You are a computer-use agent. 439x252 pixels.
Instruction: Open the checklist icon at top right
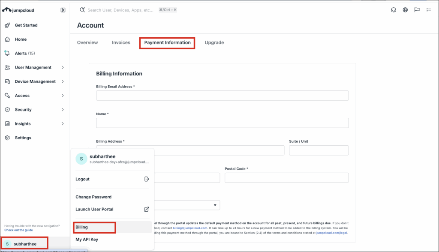428,10
